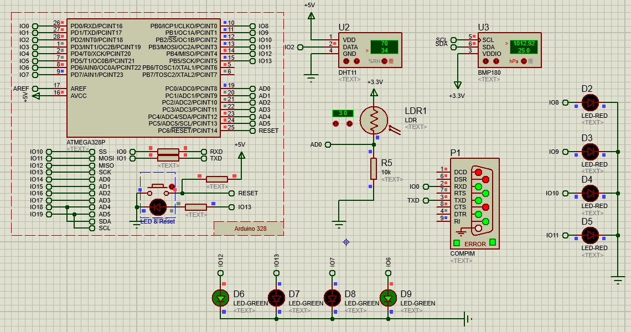Click the R5 10k resistor
Screen dimensions: 631x332
pyautogui.click(x=374, y=169)
